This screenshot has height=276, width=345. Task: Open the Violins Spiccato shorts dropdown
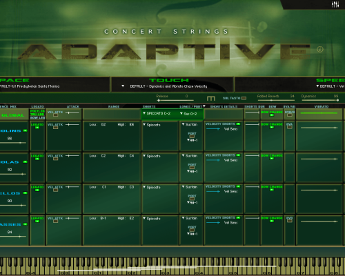(x=152, y=125)
